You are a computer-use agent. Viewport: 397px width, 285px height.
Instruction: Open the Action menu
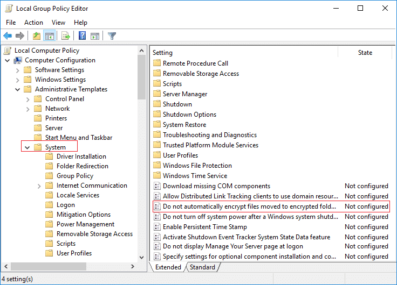33,23
